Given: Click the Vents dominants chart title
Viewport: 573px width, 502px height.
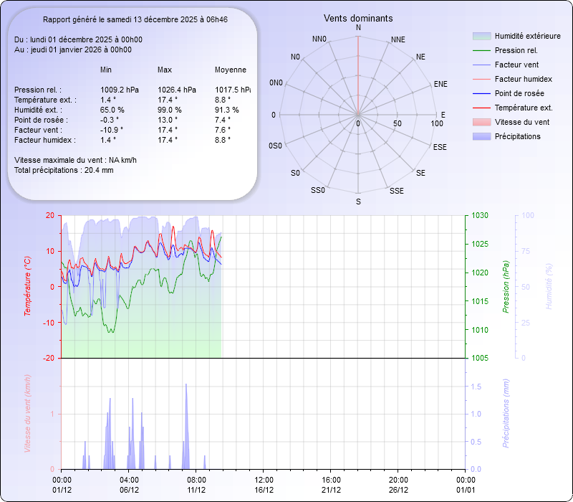Looking at the screenshot, I should (x=357, y=18).
